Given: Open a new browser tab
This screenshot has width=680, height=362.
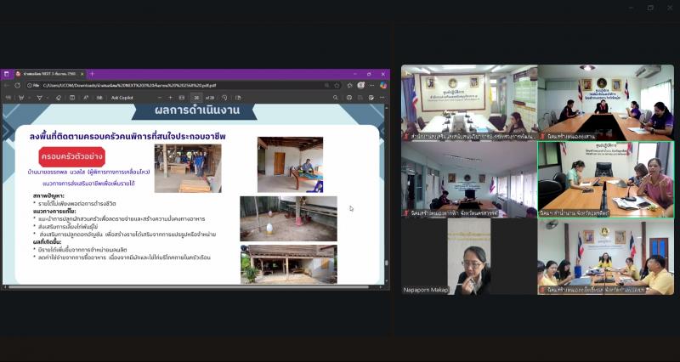Looking at the screenshot, I should coord(92,74).
